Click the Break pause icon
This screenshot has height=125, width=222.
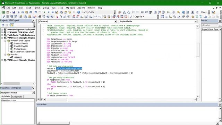(49, 12)
